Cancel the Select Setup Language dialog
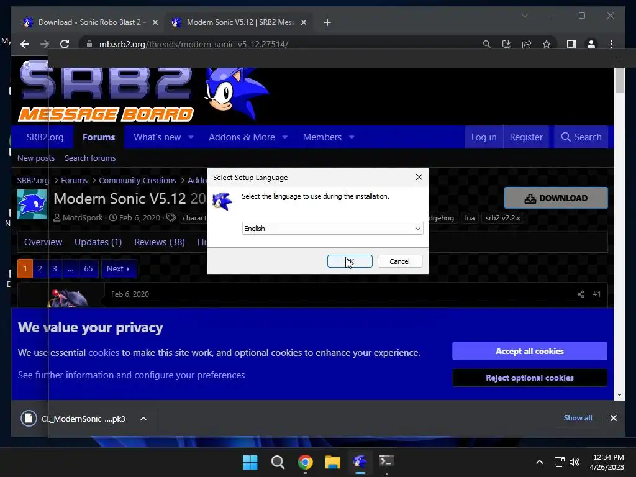Image resolution: width=636 pixels, height=477 pixels. pos(400,261)
